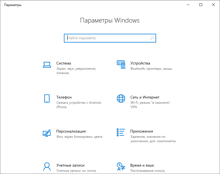The image size is (220, 174).
Task: Maximize the Параметры window
Action: click(x=201, y=5)
